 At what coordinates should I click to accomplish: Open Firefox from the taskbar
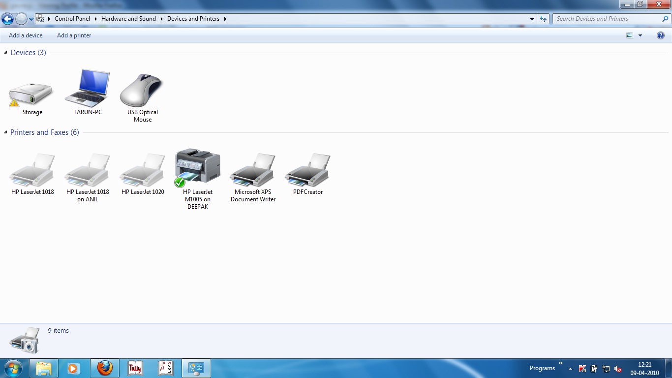pos(104,368)
